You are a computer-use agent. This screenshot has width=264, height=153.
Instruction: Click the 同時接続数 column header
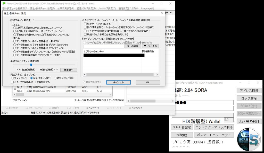coord(148,51)
